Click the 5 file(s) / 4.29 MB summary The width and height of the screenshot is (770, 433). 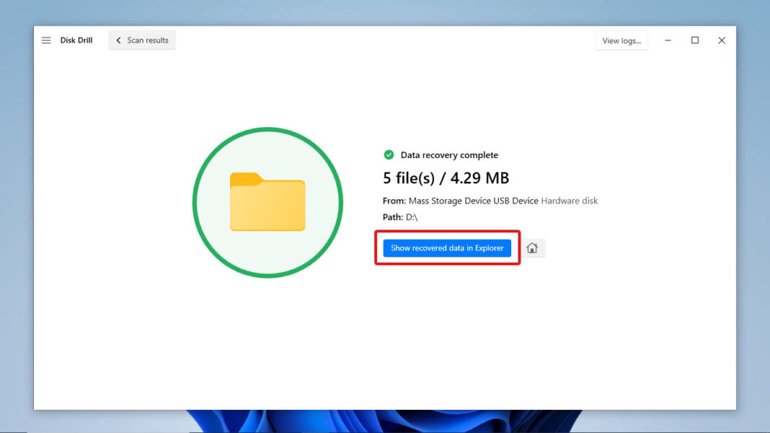[446, 178]
